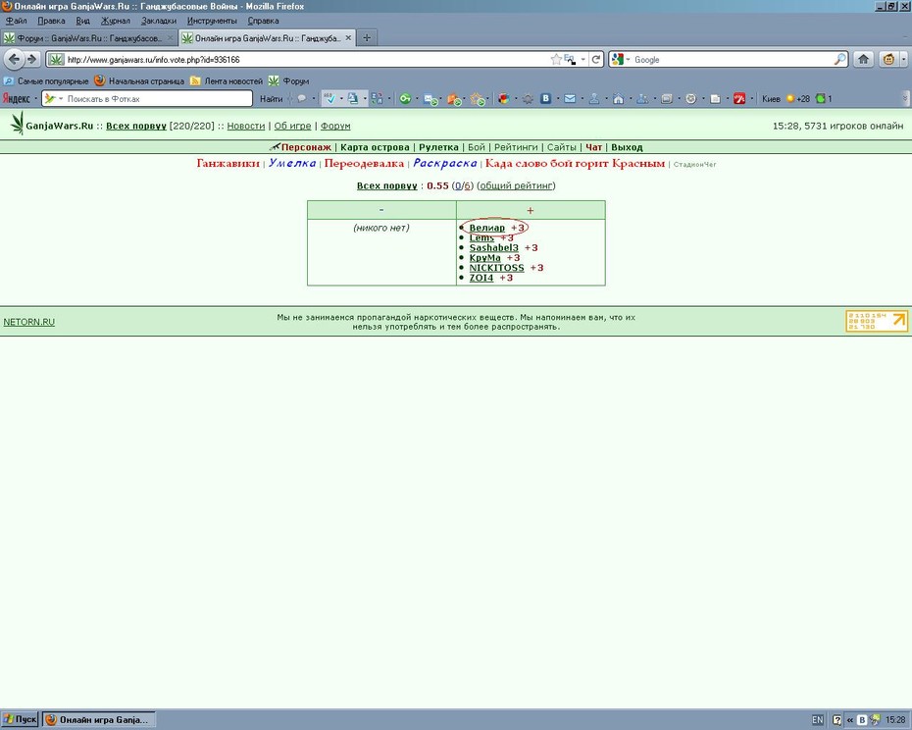Image resolution: width=912 pixels, height=730 pixels.
Task: Open the Инструменты menu
Action: pyautogui.click(x=212, y=21)
